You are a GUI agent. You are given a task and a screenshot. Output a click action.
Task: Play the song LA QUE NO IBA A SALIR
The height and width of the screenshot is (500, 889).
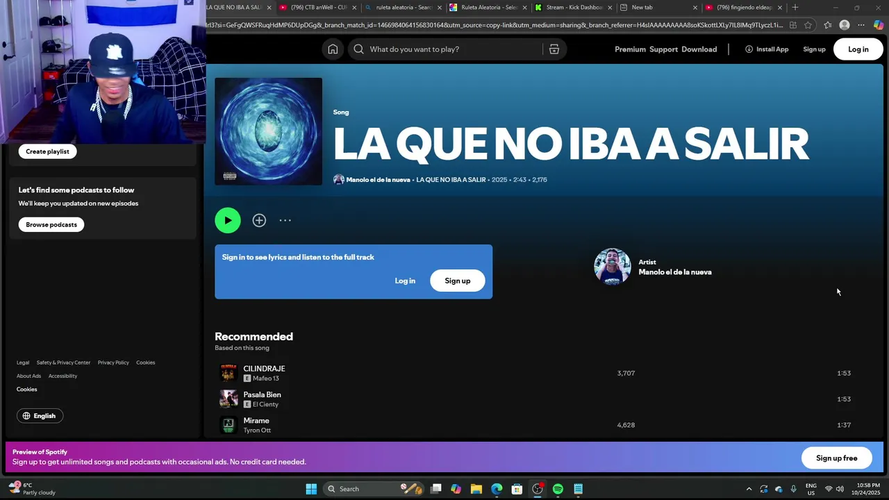click(228, 220)
